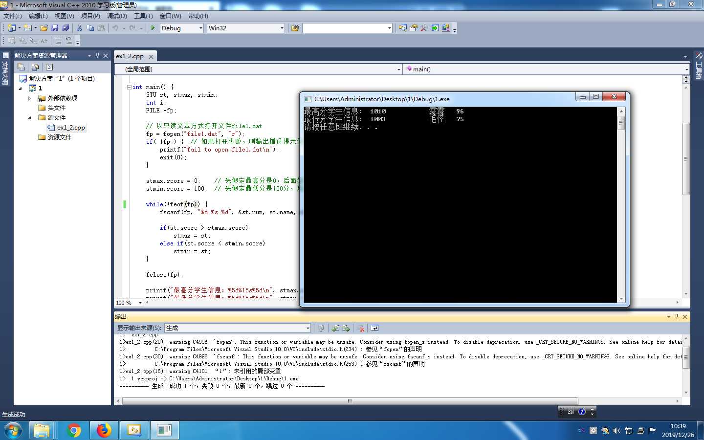Open the 项目(P) menu
704x440 pixels.
90,16
